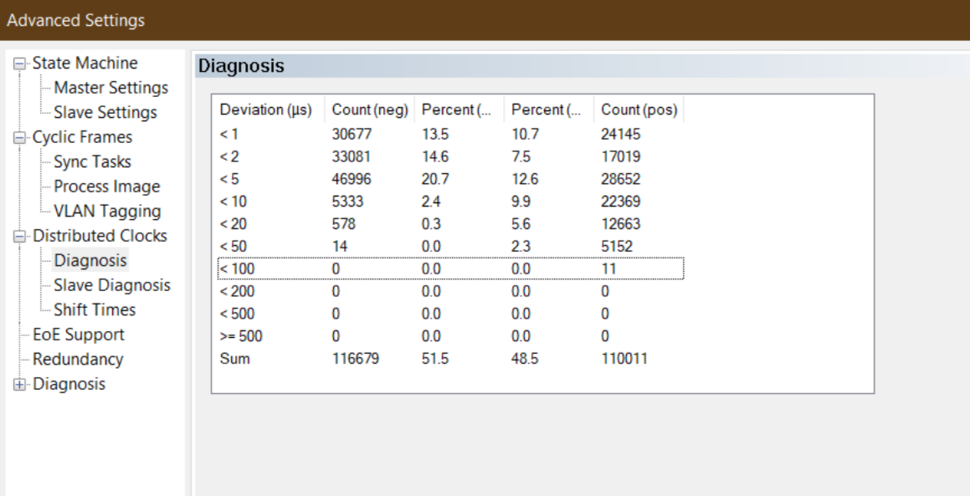Open Sync Tasks settings
970x496 pixels.
[92, 161]
